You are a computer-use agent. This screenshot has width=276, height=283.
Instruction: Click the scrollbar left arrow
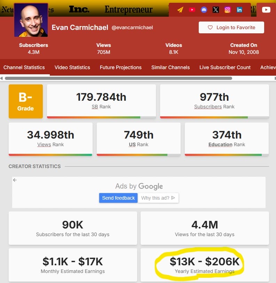point(1,78)
